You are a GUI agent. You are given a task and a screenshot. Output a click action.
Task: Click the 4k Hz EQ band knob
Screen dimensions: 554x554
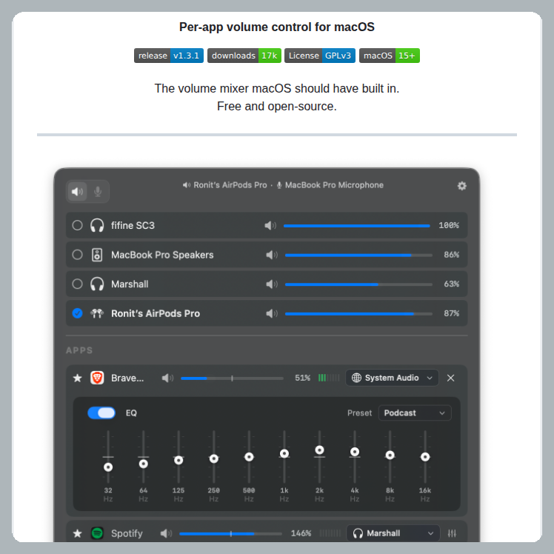355,452
